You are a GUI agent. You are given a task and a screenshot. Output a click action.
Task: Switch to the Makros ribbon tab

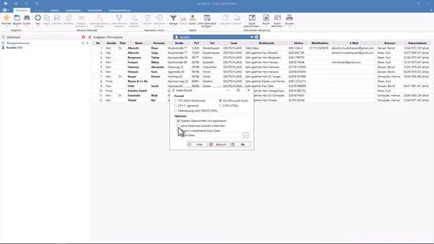[55, 10]
